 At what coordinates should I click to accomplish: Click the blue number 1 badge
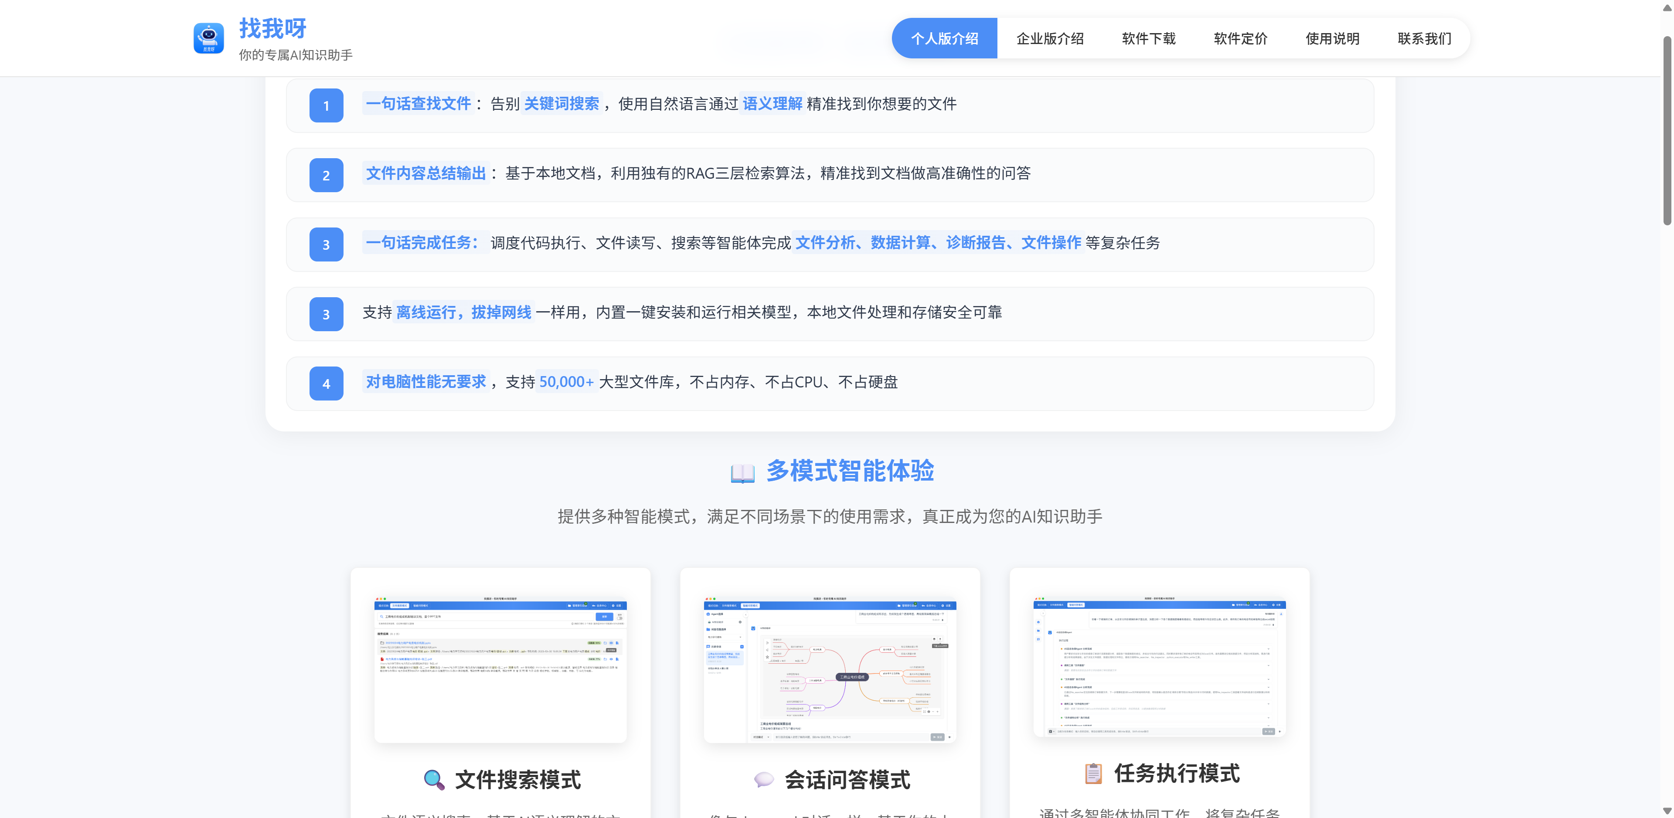click(326, 105)
